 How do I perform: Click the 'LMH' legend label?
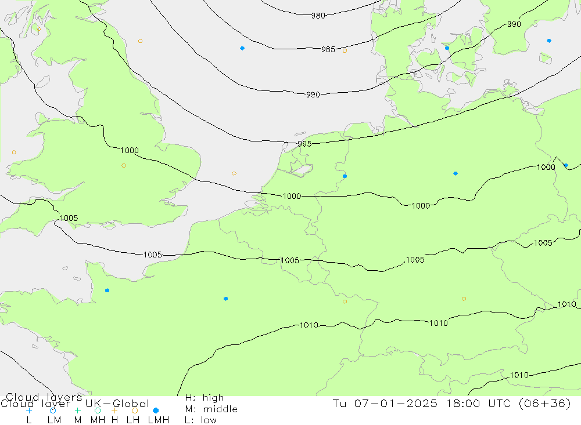click(159, 420)
